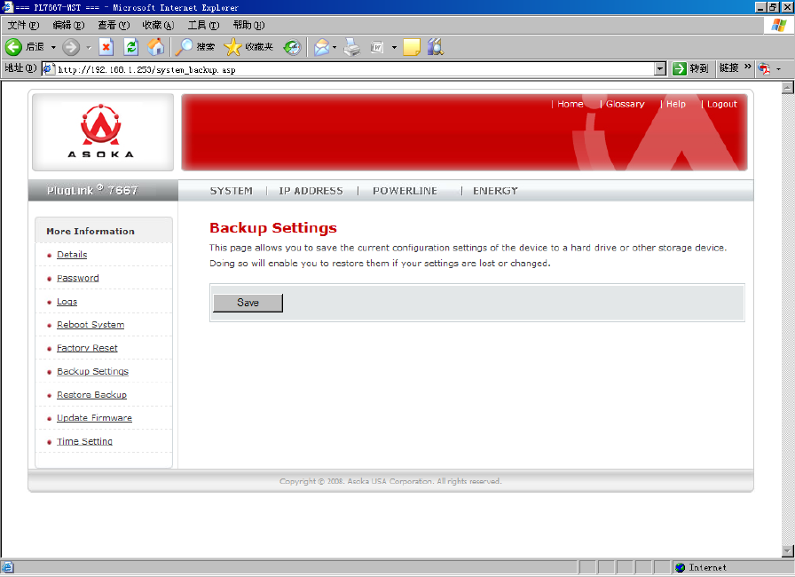Viewport: 795px width, 577px height.
Task: Click the green Go arrow button
Action: (679, 68)
